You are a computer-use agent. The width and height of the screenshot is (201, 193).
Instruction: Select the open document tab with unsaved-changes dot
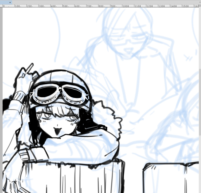click(x=6, y=2)
